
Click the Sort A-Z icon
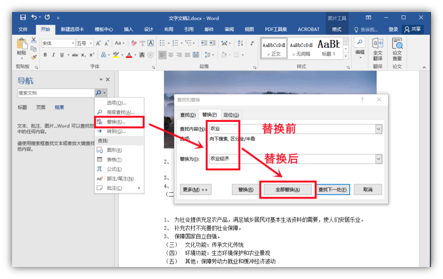(240, 43)
